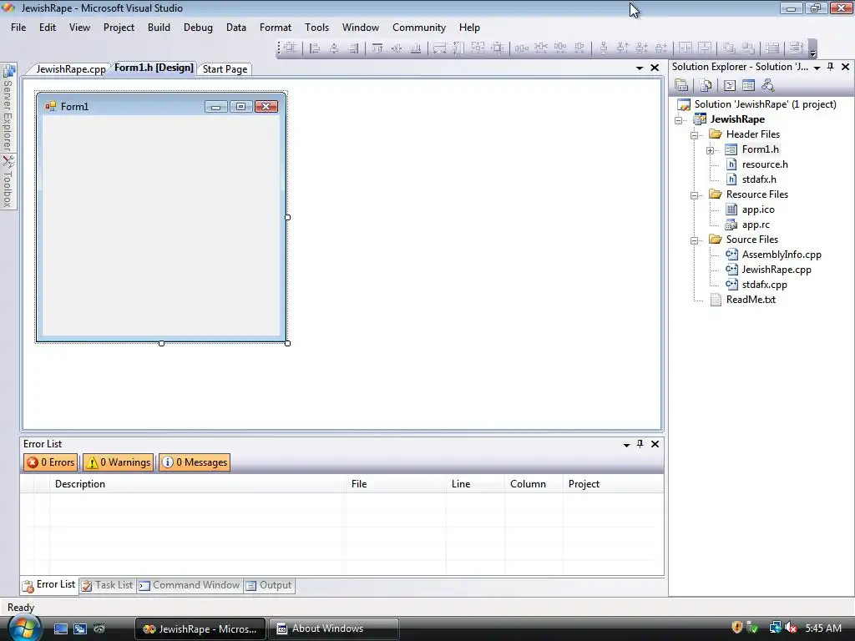
Task: Click Remove Horizontal Spacing icon
Action: [x=579, y=48]
